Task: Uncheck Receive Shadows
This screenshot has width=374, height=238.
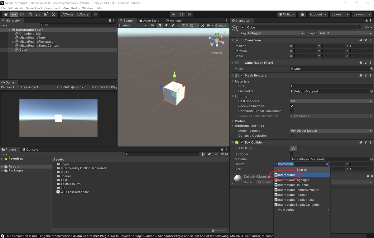Action: pos(292,106)
